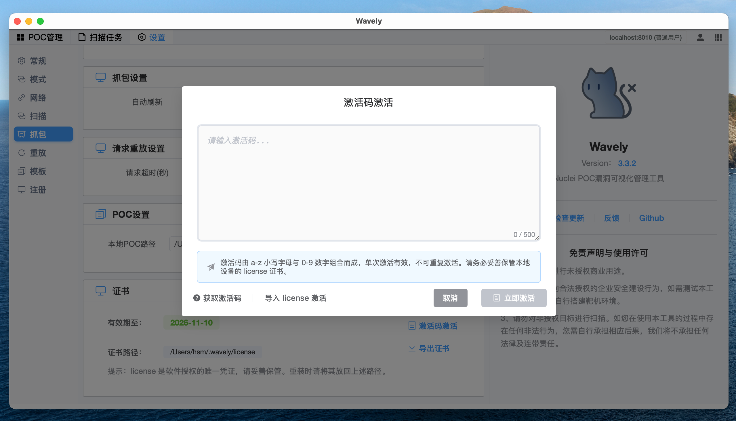Click the user account icon
This screenshot has height=421, width=736.
(x=700, y=37)
